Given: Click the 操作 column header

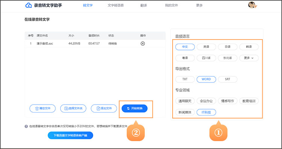Looking at the screenshot, I should pos(143,36).
